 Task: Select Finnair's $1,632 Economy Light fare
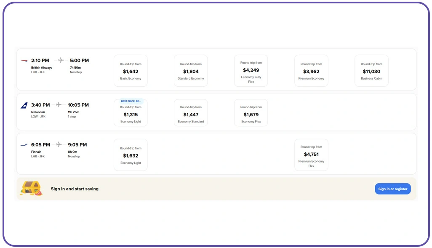(x=131, y=155)
